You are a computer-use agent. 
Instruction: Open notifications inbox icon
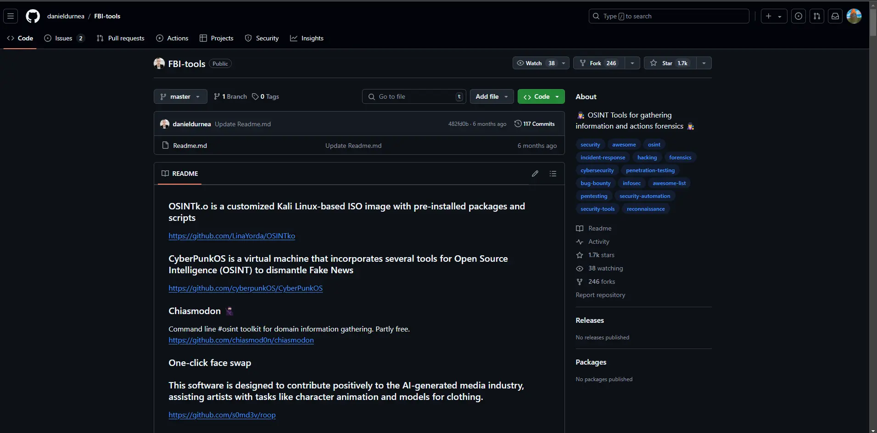click(835, 16)
